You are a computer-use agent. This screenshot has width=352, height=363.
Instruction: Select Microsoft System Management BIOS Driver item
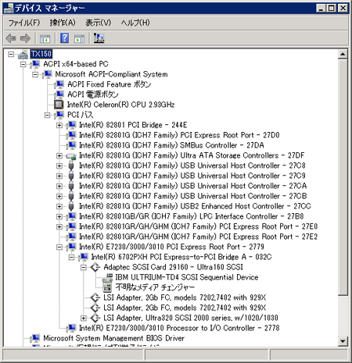(113, 338)
